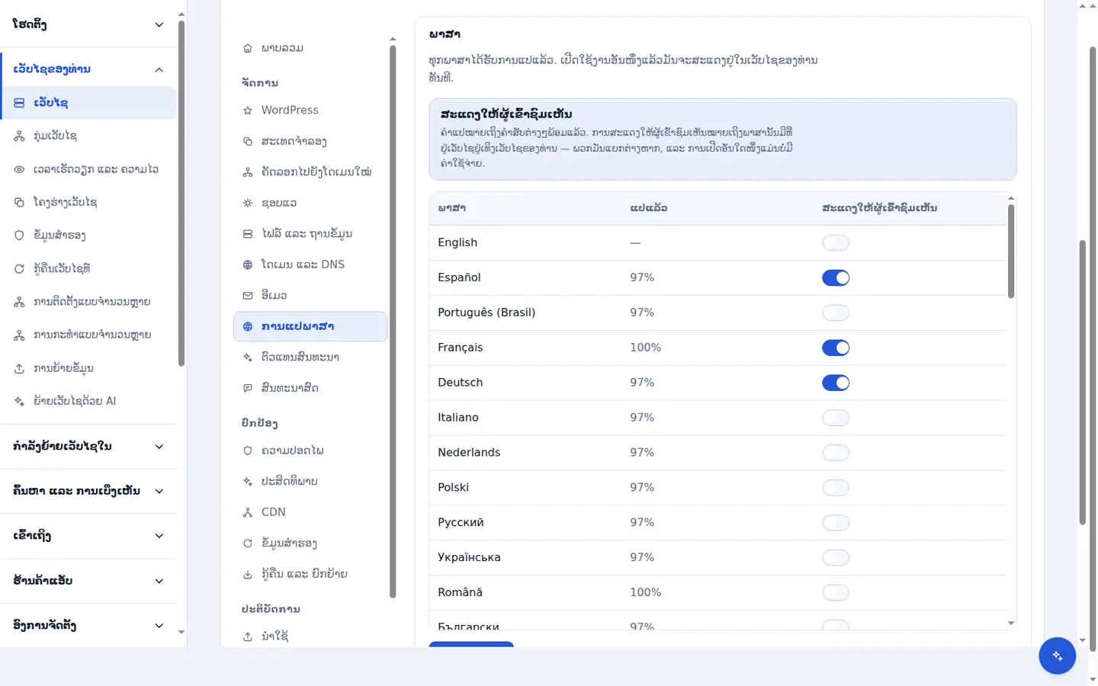Click the download icon for ກູ້ຄືນ ແລະ ຍົກຍ້າຍ

248,574
